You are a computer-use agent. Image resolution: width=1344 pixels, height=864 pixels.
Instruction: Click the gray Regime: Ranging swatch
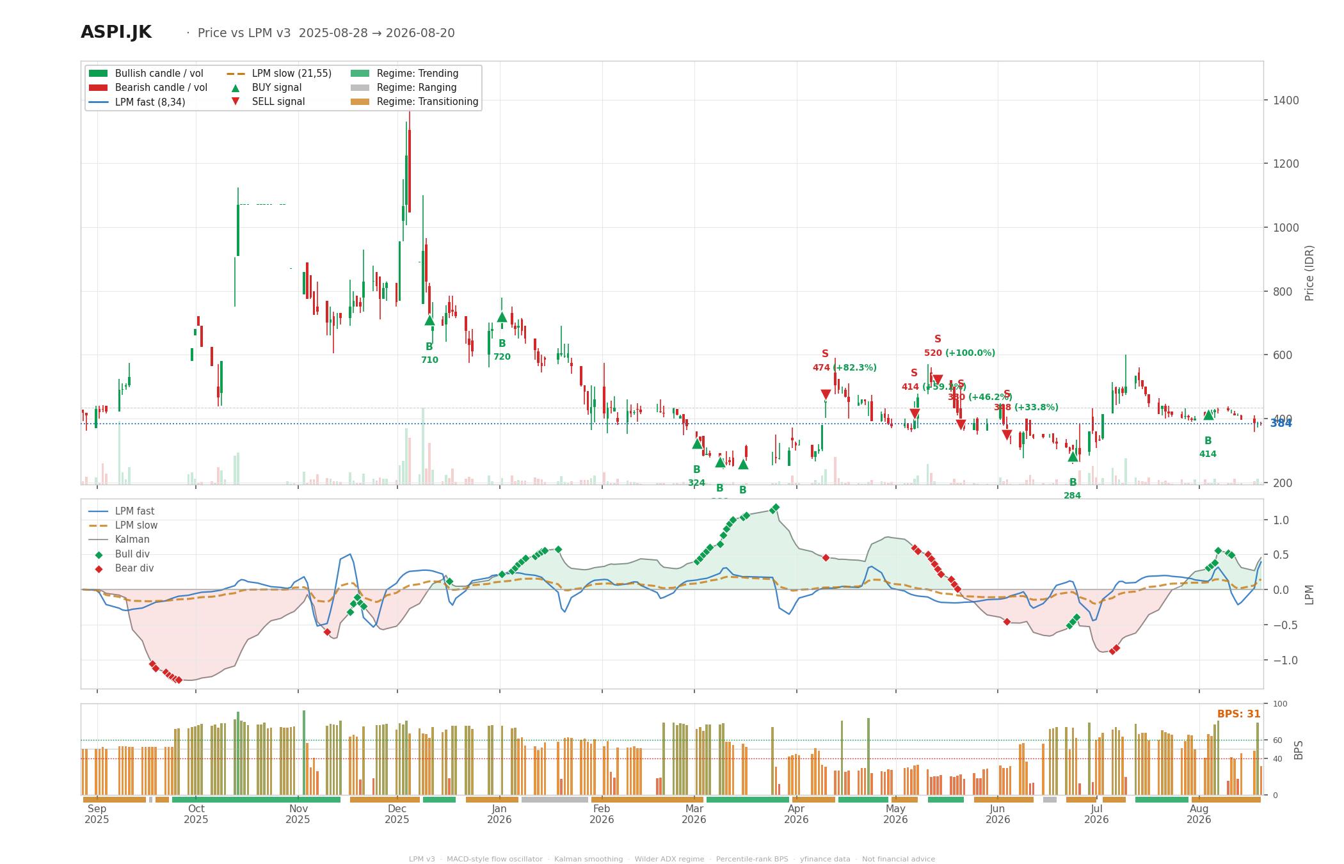[360, 88]
